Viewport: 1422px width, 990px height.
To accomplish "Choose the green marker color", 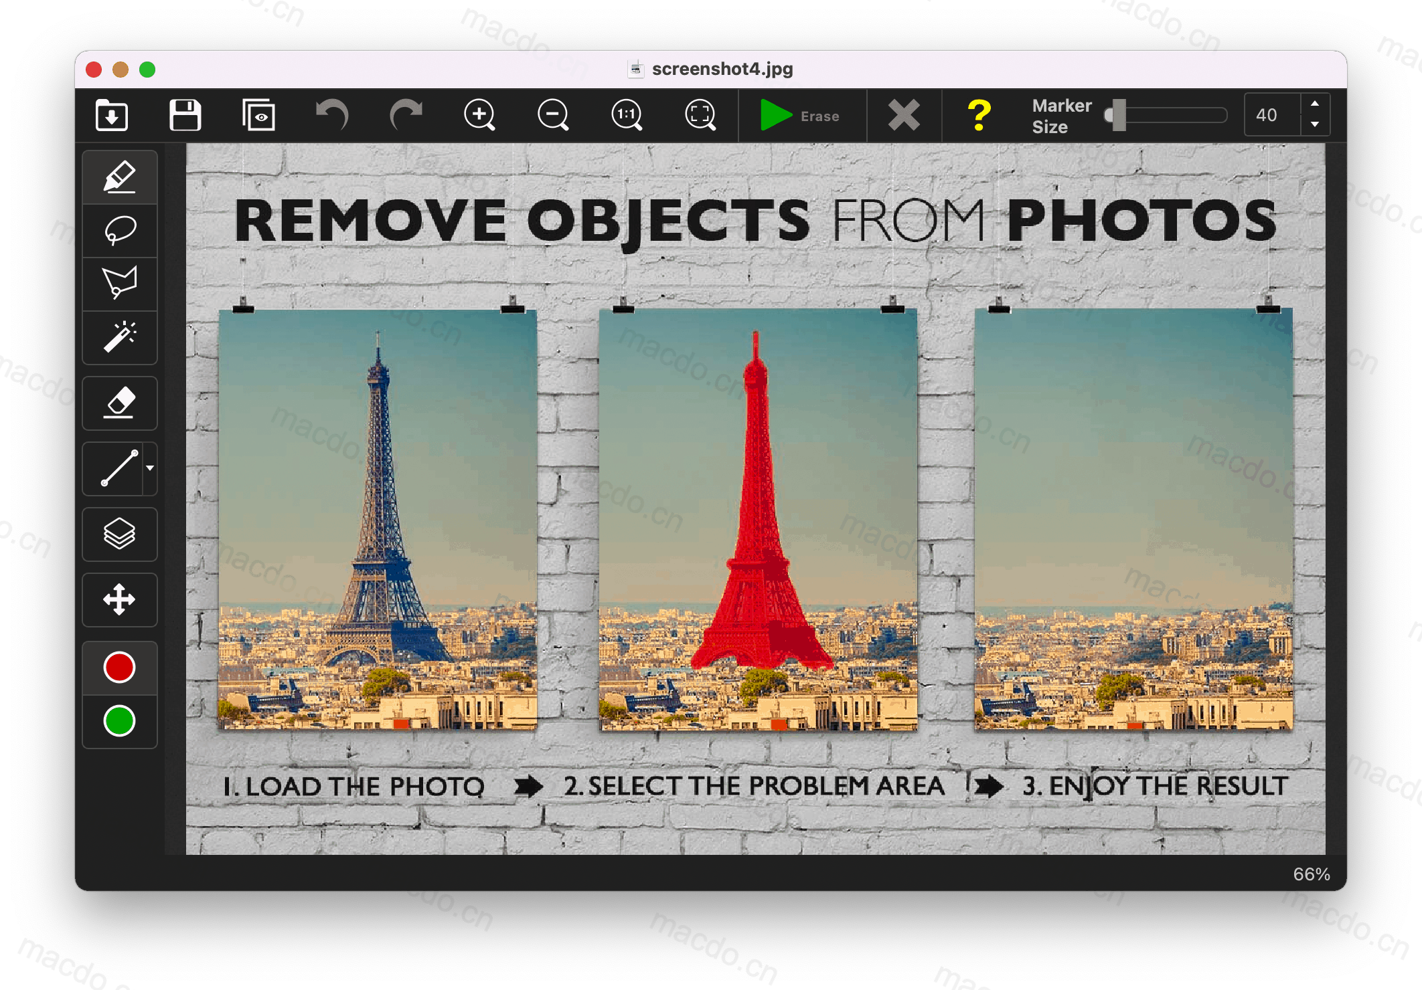I will [x=120, y=721].
